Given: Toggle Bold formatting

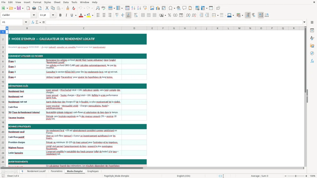Looking at the screenshot, I should coord(60,15).
